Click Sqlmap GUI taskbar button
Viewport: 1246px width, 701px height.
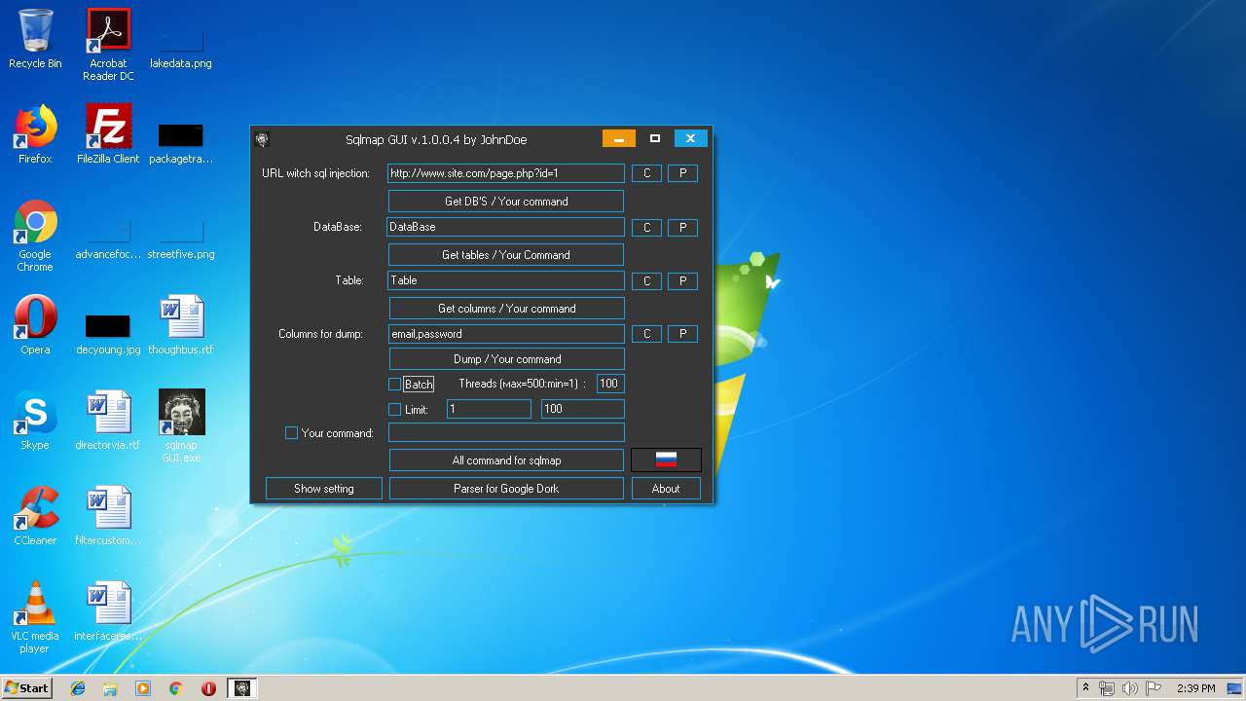242,688
